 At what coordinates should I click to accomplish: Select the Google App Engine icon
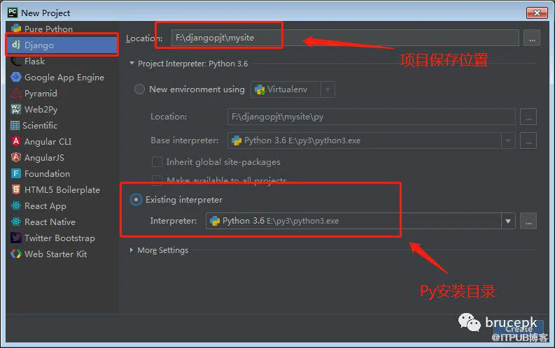(x=16, y=77)
